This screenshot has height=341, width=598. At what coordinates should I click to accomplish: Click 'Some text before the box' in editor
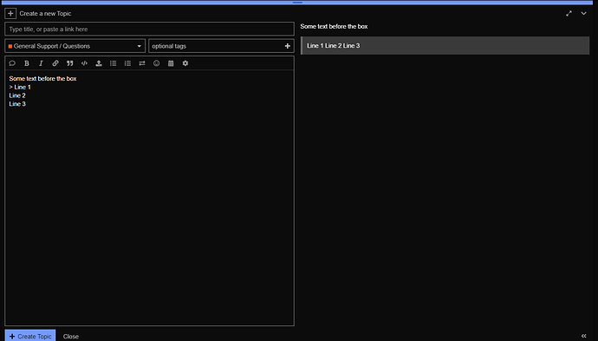42,79
